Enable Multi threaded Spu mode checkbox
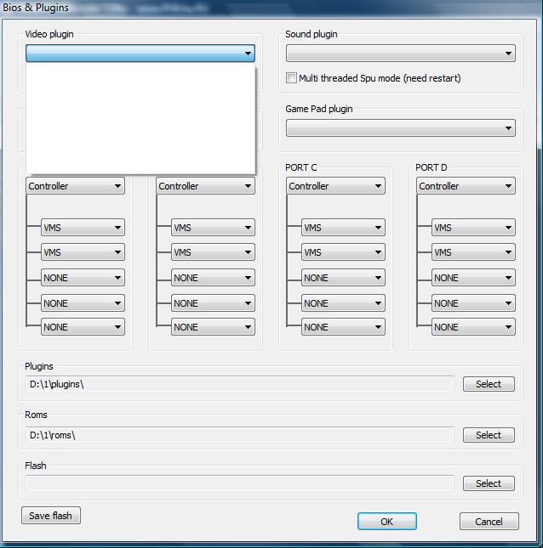 coord(292,78)
